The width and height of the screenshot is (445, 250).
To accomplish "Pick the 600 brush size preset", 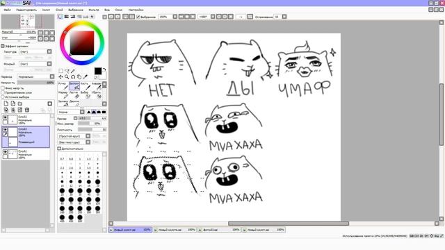I will click(x=80, y=217).
